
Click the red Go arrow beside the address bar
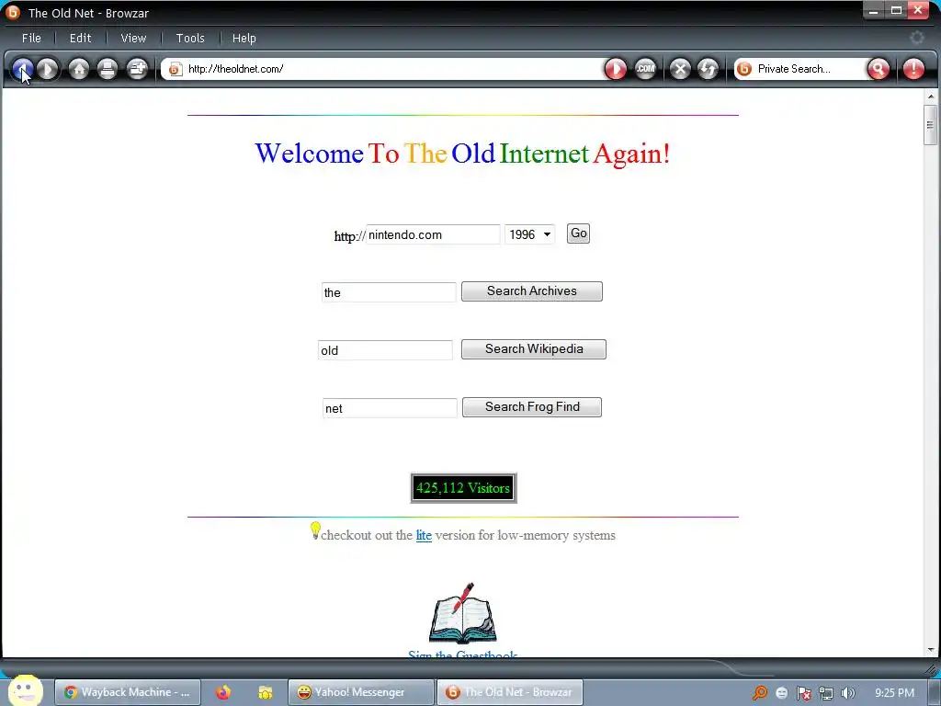coord(616,69)
